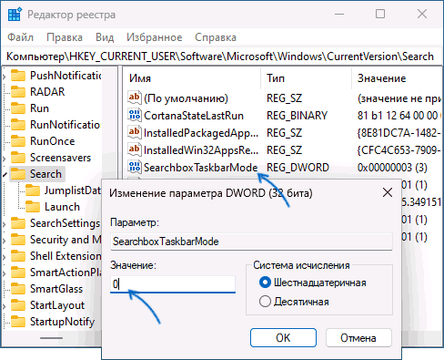Click the Launch subfolder icon
This screenshot has width=444, height=360.
pyautogui.click(x=33, y=207)
